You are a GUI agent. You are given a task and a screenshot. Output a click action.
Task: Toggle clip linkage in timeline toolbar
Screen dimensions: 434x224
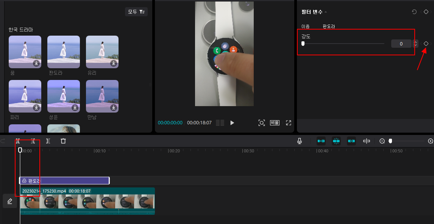coord(351,141)
